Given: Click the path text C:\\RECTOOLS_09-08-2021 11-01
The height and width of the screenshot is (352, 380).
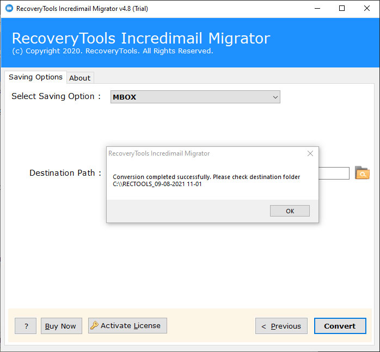Looking at the screenshot, I should point(157,184).
